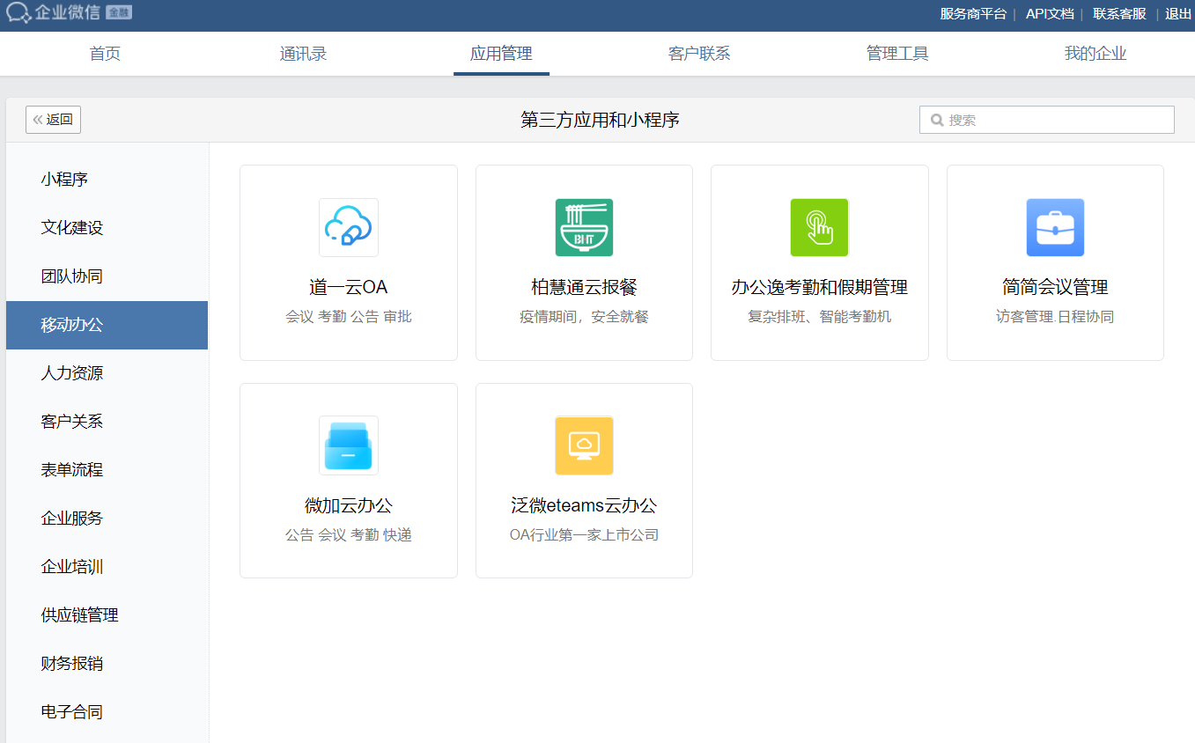Choose the 表单流程 category
Viewport: 1195px width, 743px height.
[x=107, y=470]
